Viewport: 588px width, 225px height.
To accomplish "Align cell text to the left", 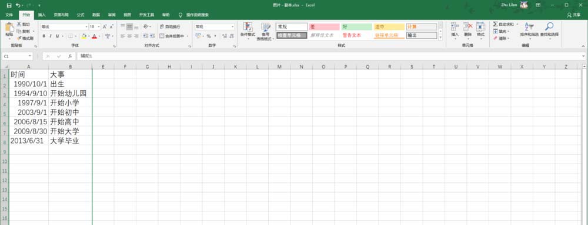I will (123, 36).
